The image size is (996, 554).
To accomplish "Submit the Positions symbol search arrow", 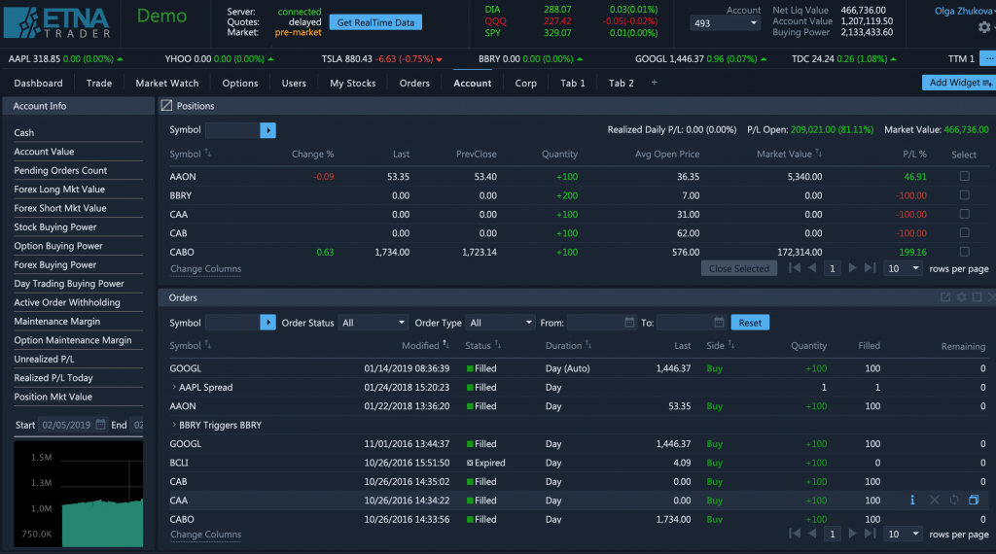I will 268,130.
